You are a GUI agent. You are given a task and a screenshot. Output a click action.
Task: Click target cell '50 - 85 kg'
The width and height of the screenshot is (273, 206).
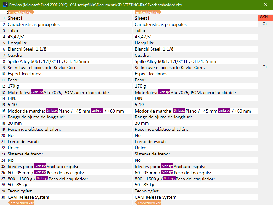coord(144,185)
